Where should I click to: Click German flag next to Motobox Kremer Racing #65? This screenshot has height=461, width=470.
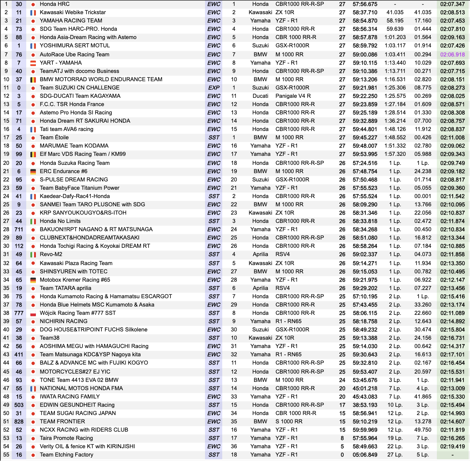[33, 280]
